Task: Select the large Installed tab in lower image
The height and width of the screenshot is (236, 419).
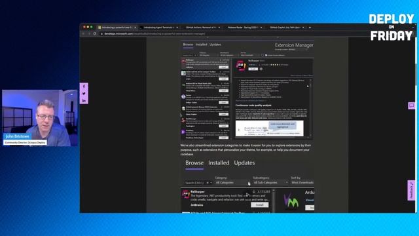Action: pyautogui.click(x=219, y=163)
